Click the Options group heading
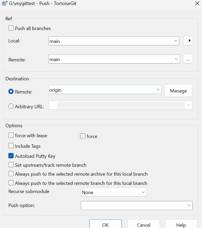Screen dimensions: 202x228 tap(14, 125)
